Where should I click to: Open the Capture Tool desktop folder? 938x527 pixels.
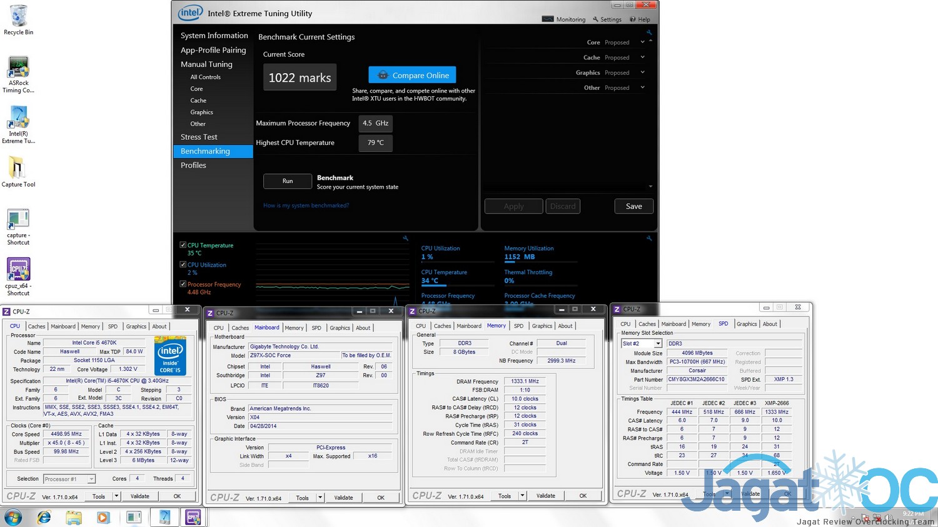click(18, 172)
